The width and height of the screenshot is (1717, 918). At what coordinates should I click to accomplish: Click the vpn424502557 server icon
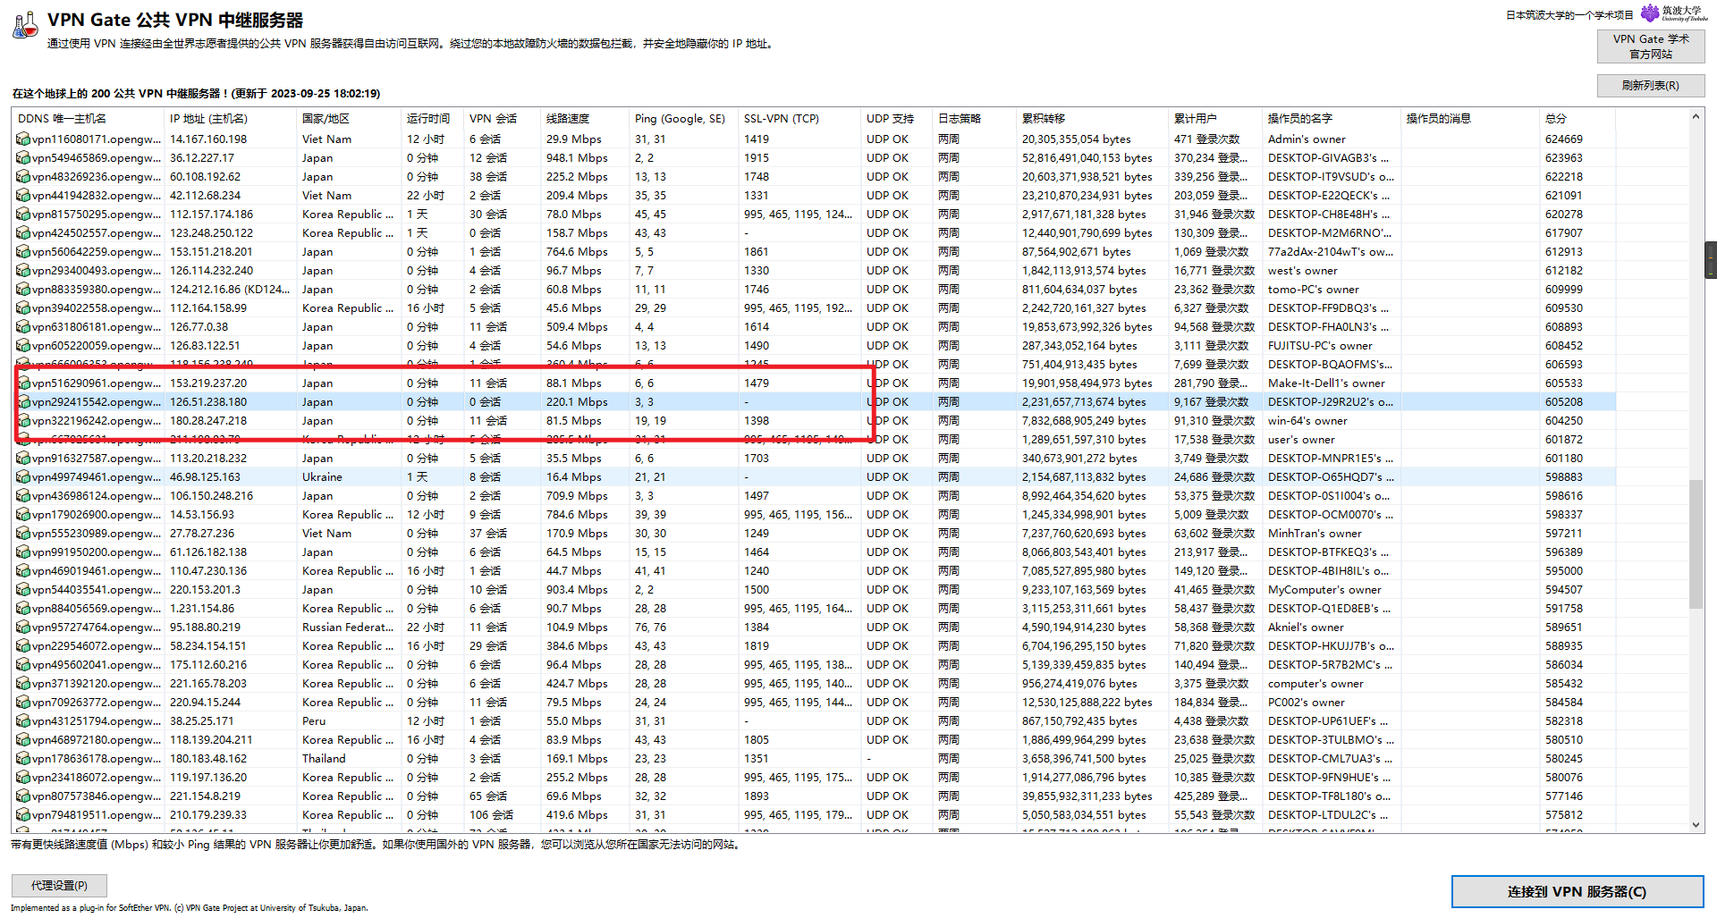[23, 233]
